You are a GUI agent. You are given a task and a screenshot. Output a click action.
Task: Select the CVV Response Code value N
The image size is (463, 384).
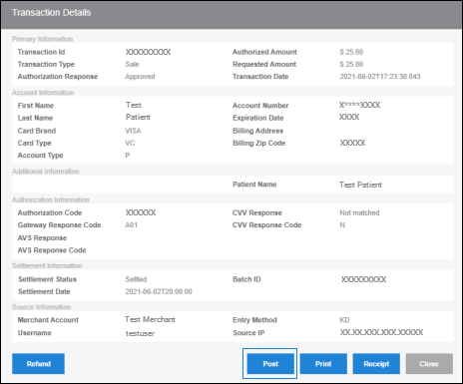pyautogui.click(x=342, y=225)
